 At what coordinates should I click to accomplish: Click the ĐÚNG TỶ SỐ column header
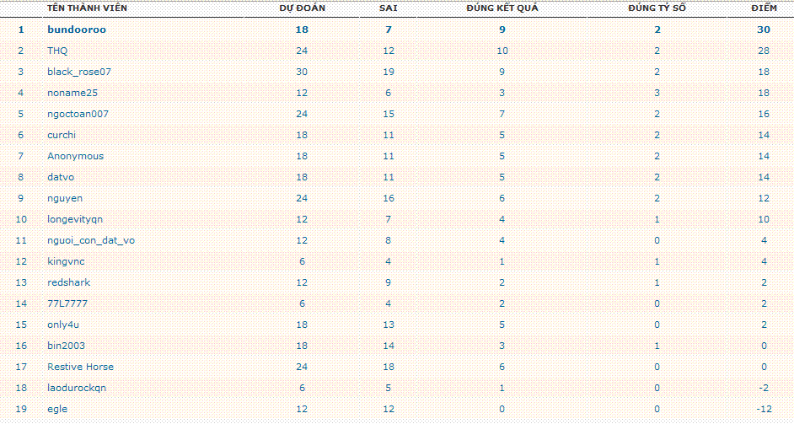[x=657, y=8]
